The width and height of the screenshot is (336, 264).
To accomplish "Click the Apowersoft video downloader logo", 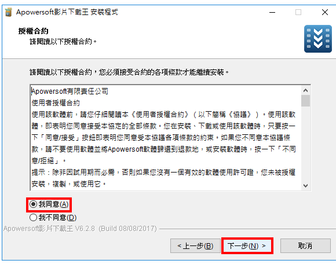I will point(318,39).
